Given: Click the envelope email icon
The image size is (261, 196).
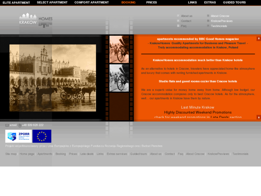Looking at the screenshot, I should [x=7, y=125].
